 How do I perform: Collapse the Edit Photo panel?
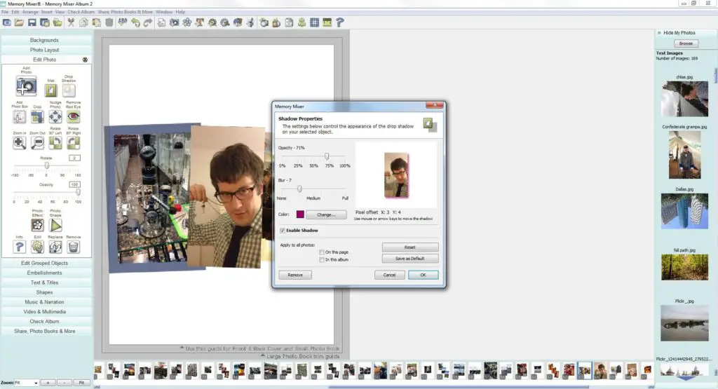pyautogui.click(x=85, y=60)
